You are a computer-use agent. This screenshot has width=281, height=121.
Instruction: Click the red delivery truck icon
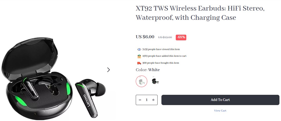pyautogui.click(x=139, y=63)
